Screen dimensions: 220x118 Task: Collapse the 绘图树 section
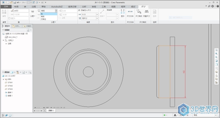tap(3, 30)
